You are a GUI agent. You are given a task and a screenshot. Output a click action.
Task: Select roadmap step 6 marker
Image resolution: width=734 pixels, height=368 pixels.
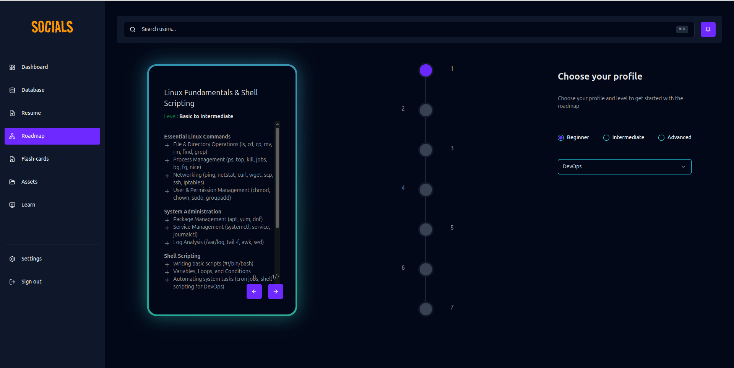tap(426, 269)
